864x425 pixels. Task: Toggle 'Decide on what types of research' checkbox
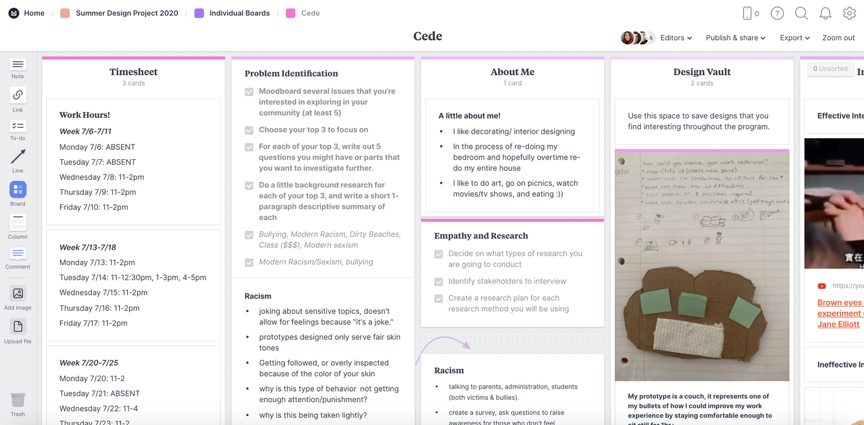click(x=439, y=254)
